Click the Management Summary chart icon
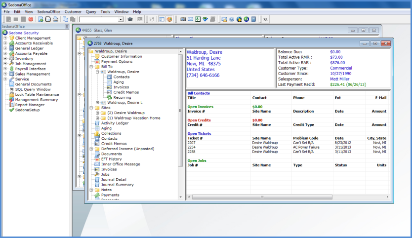The height and width of the screenshot is (238, 412). coord(11,100)
